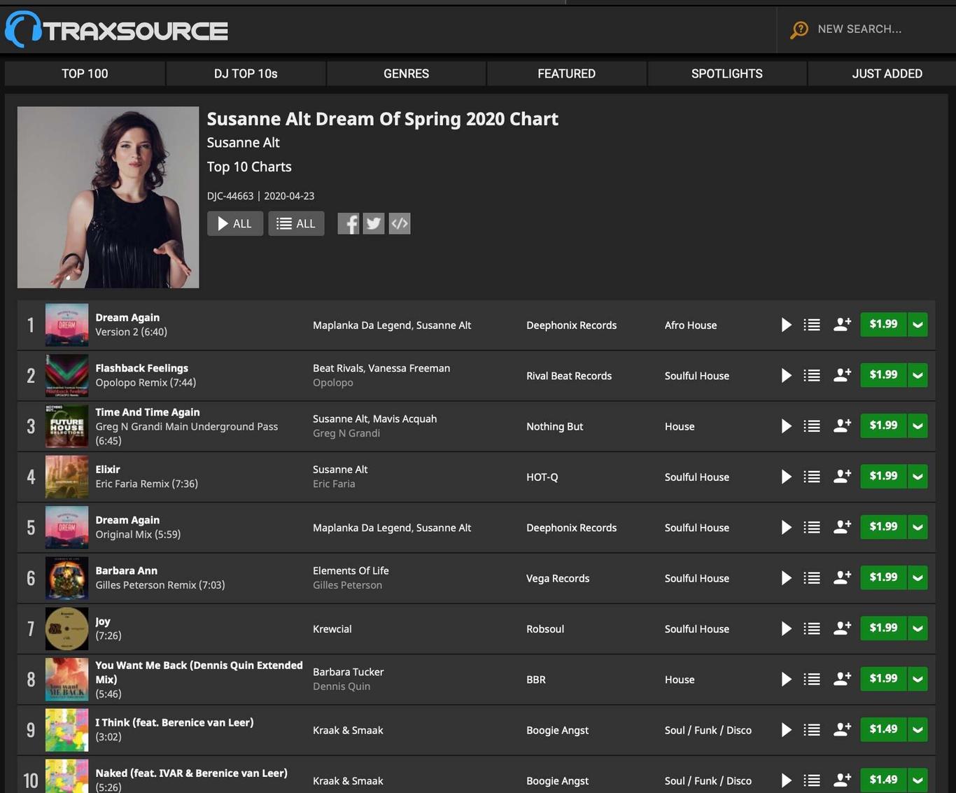Buy Dream Again Version 2 for $1.99
This screenshot has height=793, width=956.
point(883,325)
